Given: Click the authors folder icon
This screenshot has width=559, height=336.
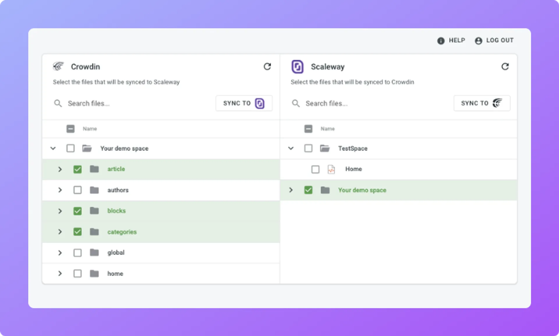Looking at the screenshot, I should click(x=94, y=190).
